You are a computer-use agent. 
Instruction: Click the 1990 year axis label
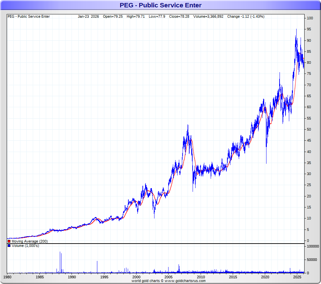point(72,277)
